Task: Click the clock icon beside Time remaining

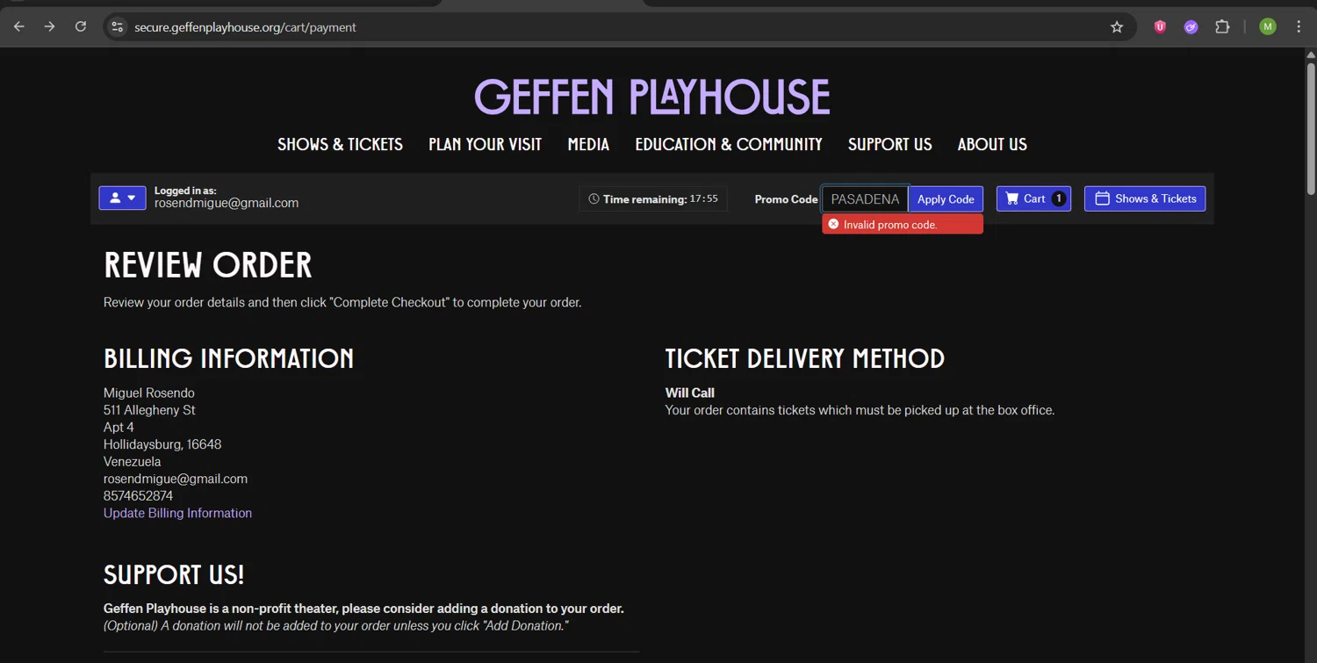Action: [x=594, y=199]
